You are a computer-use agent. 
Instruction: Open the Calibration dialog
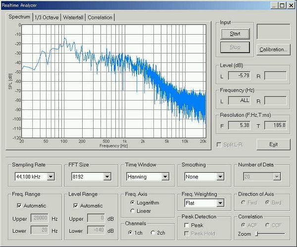(x=273, y=49)
